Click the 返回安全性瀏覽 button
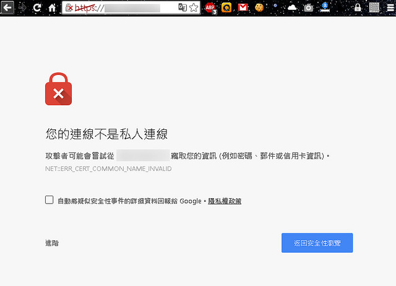Viewport: 396px width, 286px height. pyautogui.click(x=317, y=243)
